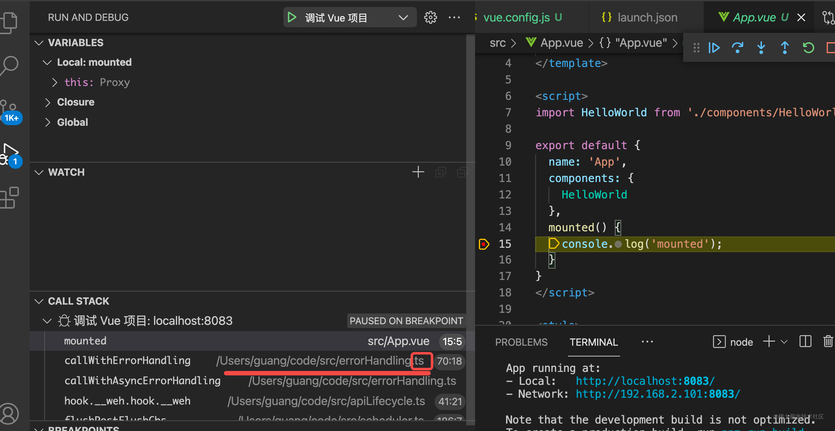The width and height of the screenshot is (835, 431).
Task: Click the Step Into debug arrow
Action: [761, 48]
